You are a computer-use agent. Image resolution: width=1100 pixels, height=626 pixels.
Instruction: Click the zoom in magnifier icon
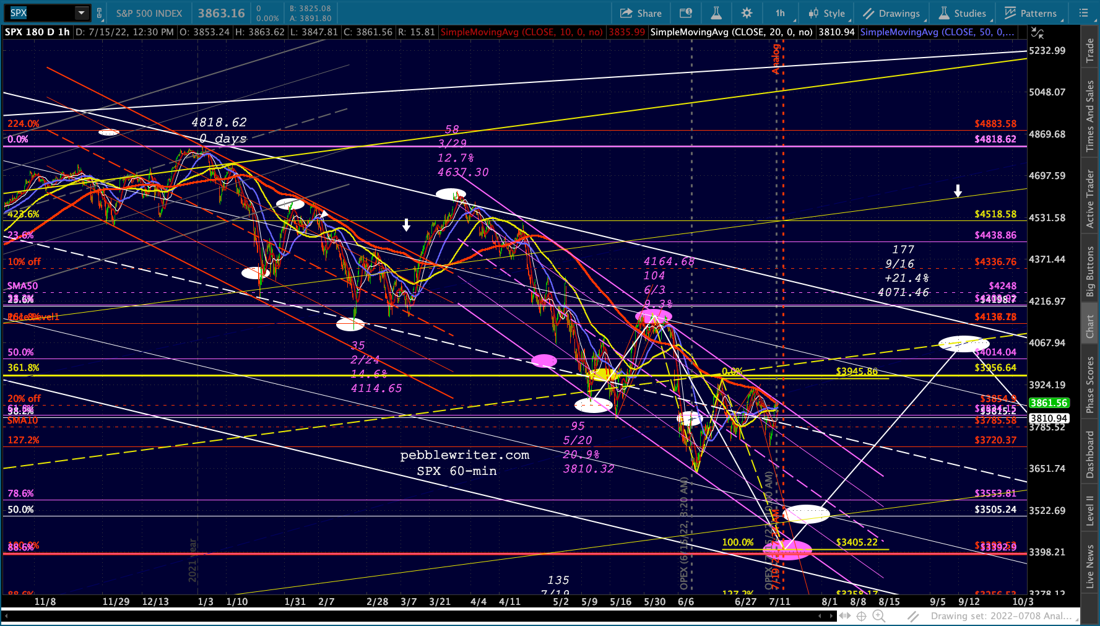point(878,615)
